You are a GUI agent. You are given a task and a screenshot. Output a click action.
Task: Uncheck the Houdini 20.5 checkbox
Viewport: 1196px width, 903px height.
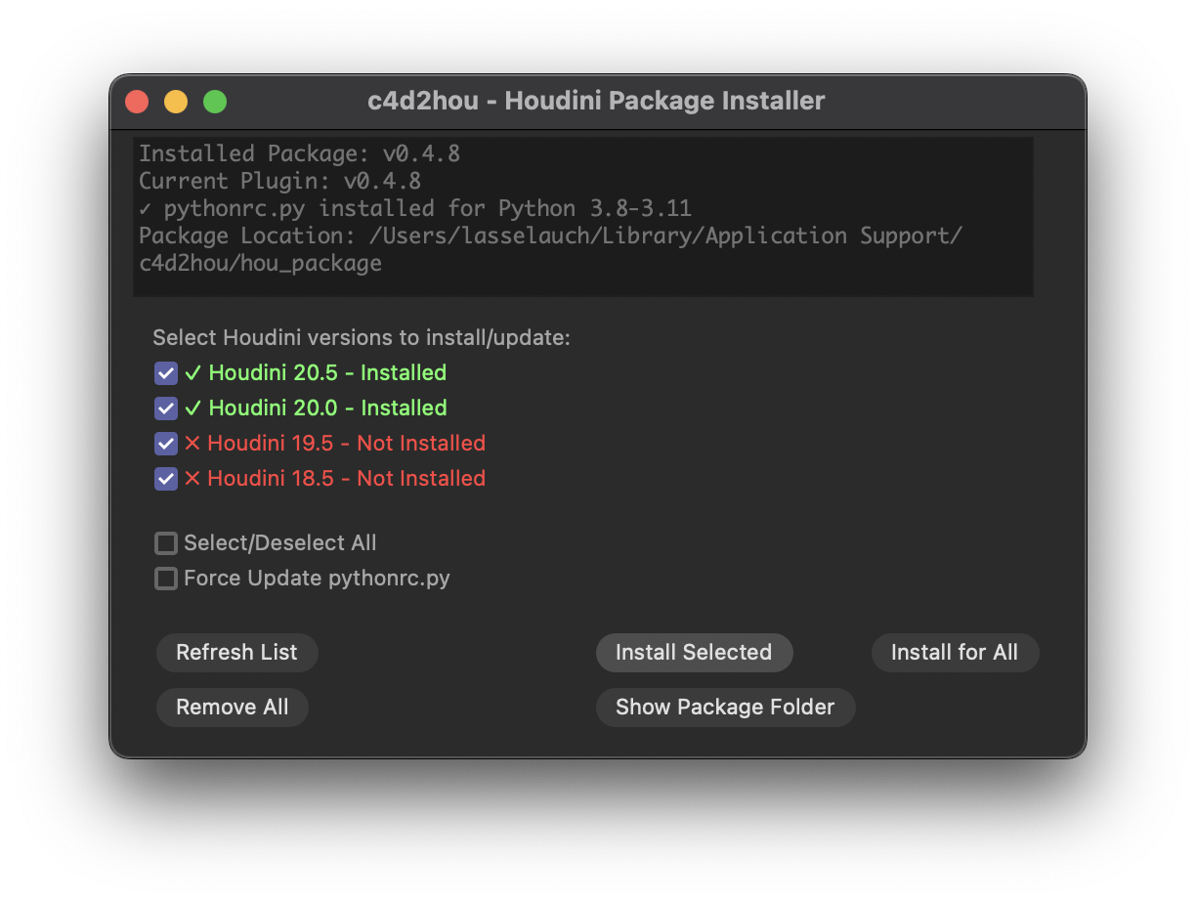pyautogui.click(x=166, y=373)
